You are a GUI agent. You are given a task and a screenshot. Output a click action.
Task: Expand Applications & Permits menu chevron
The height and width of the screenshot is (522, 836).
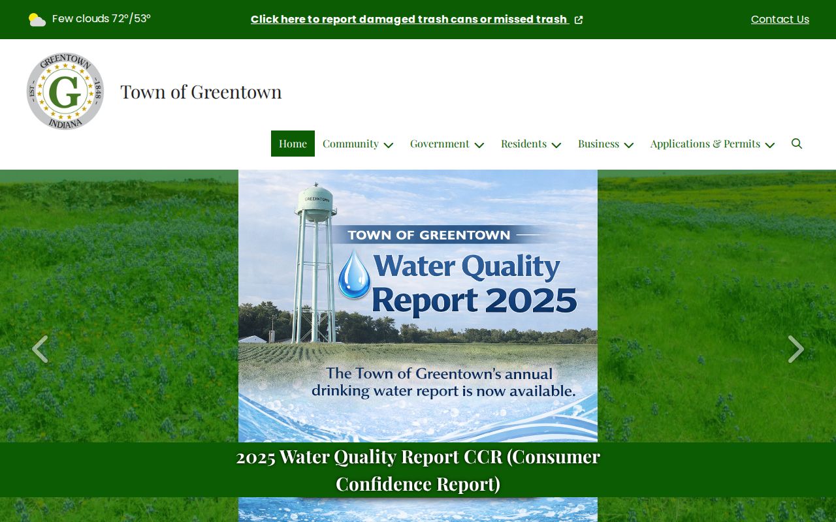[x=770, y=145]
